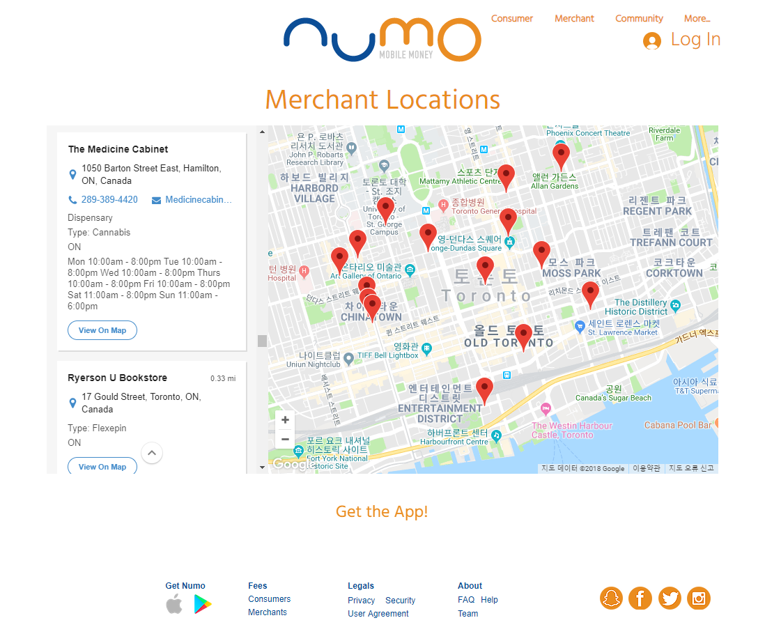Open the Consumer menu
The height and width of the screenshot is (634, 765).
(x=512, y=19)
